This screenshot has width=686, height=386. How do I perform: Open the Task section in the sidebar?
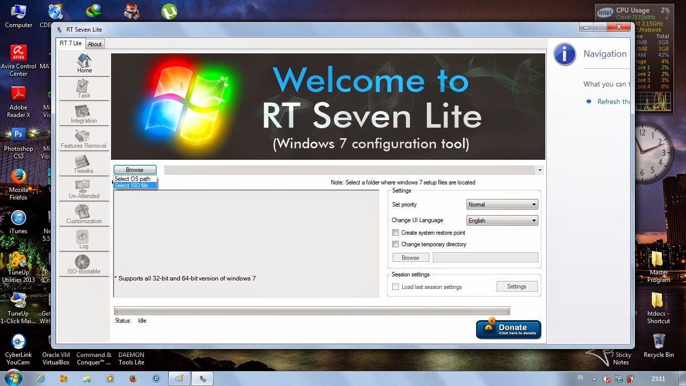pos(84,89)
